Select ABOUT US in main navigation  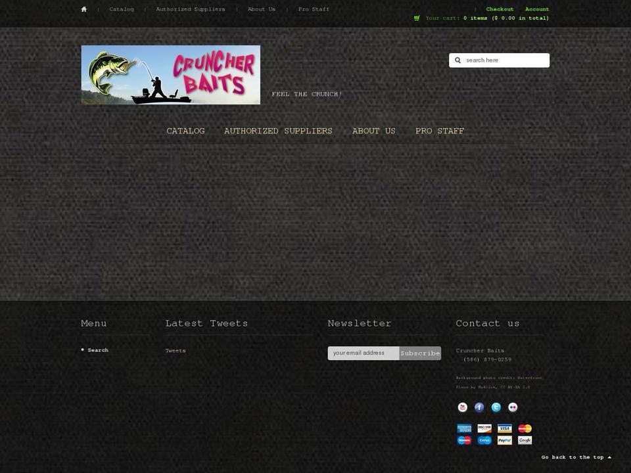374,131
